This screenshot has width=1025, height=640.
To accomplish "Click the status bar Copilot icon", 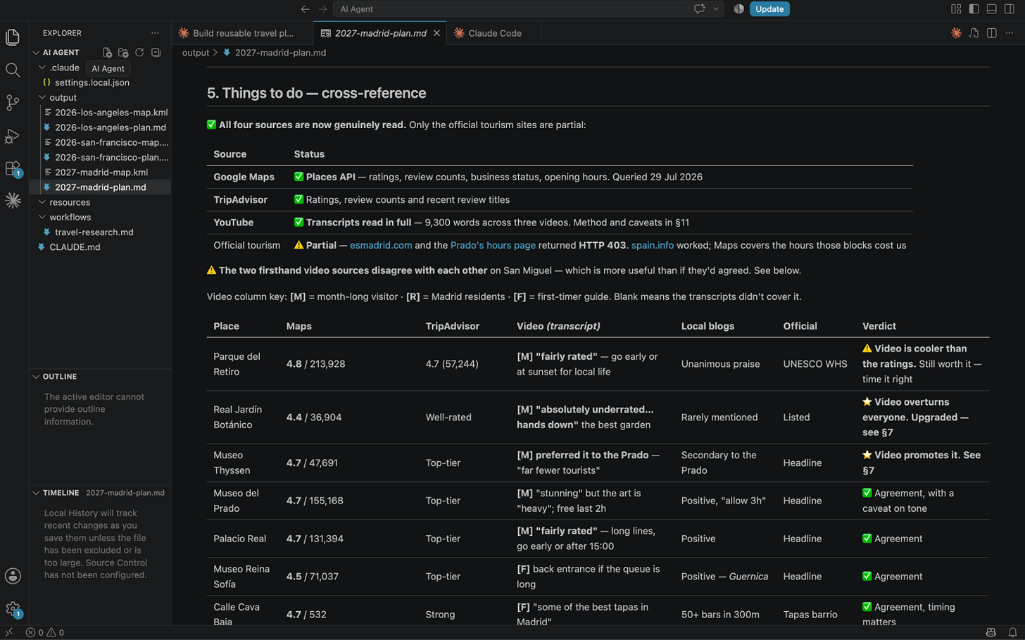I will click(991, 632).
